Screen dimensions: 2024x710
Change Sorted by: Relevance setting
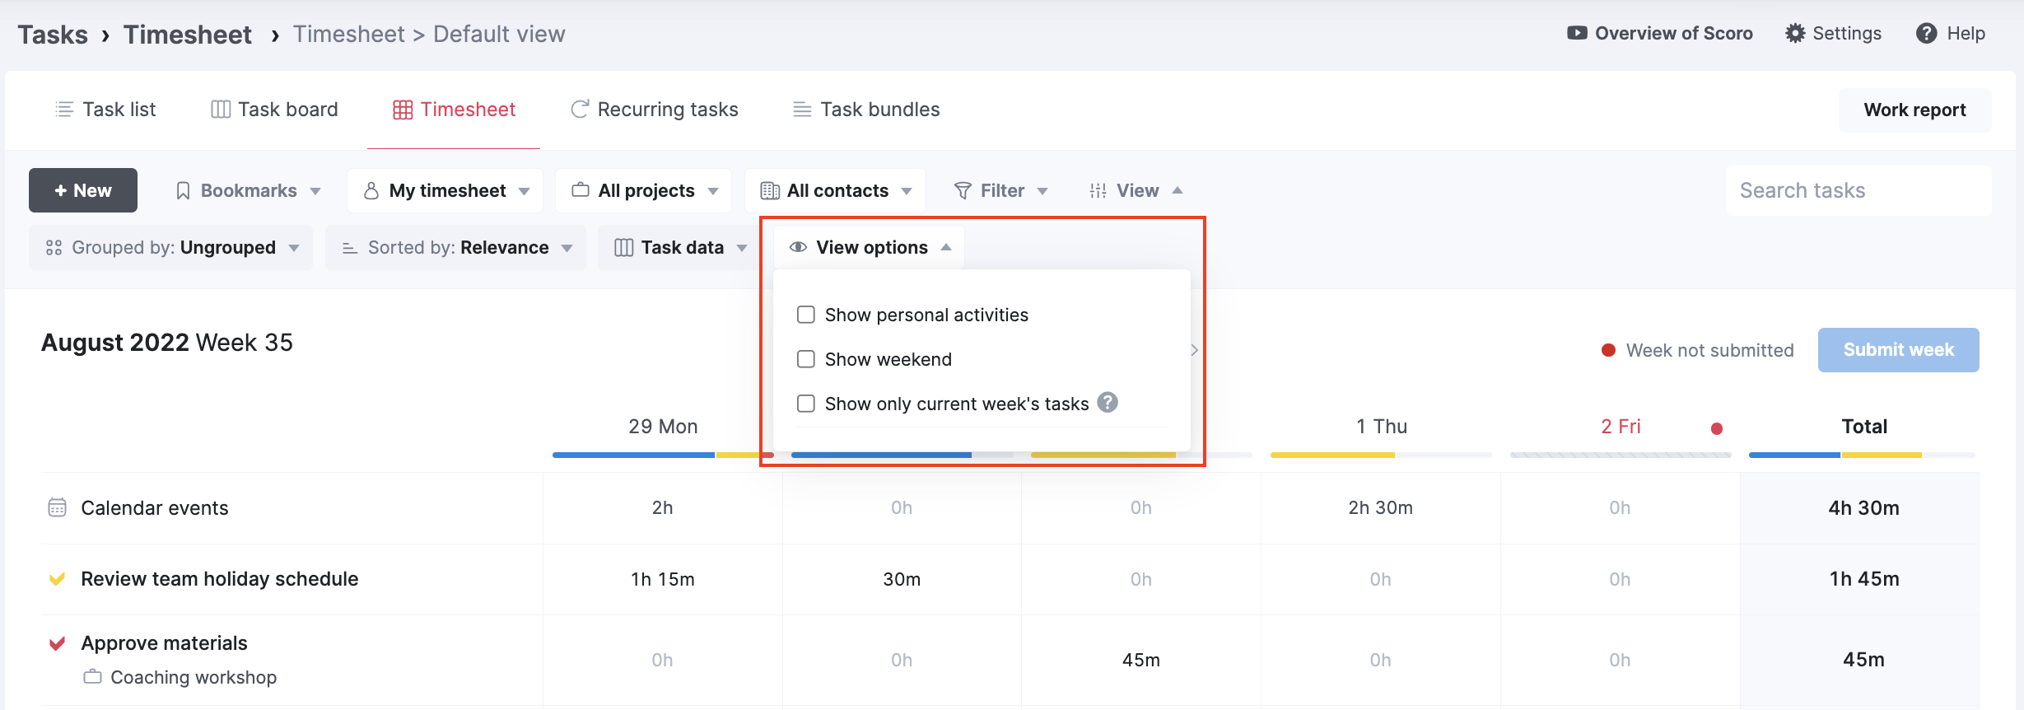pos(456,247)
